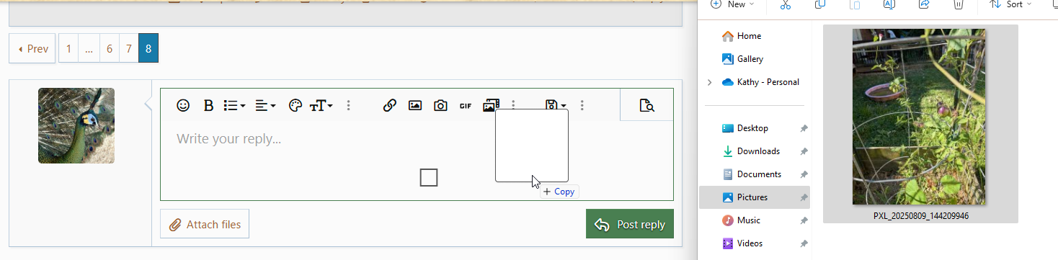Image resolution: width=1058 pixels, height=260 pixels.
Task: Go to page 7 of thread
Action: click(x=129, y=49)
